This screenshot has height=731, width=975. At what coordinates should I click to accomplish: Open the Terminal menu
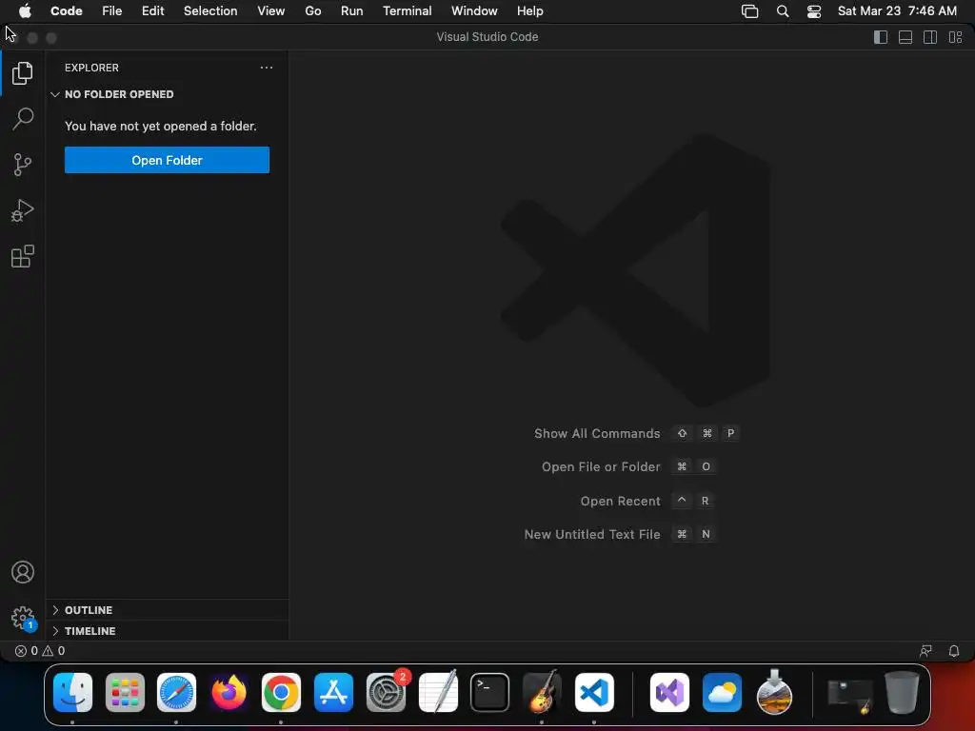coord(408,11)
